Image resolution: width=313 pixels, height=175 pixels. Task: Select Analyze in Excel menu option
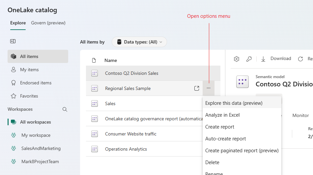coord(222,115)
